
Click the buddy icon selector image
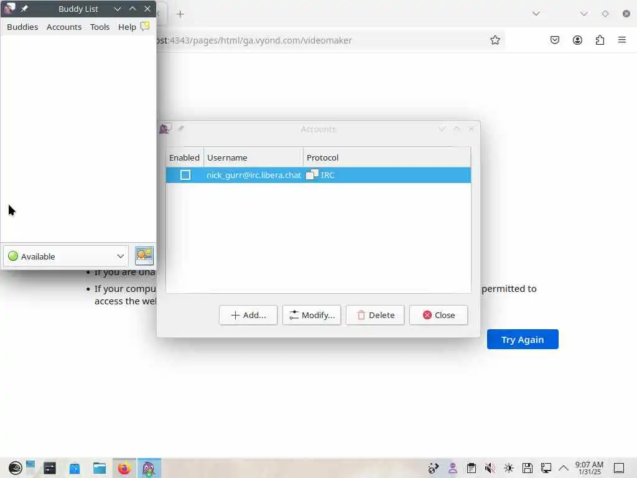point(144,256)
